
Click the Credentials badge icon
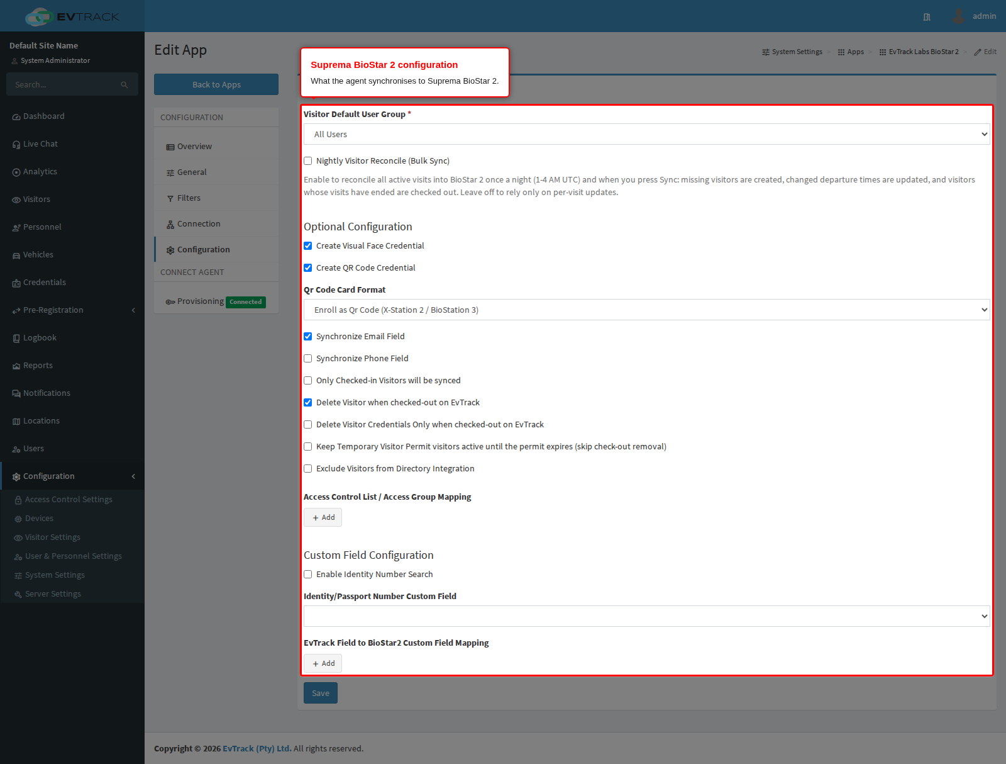[16, 283]
